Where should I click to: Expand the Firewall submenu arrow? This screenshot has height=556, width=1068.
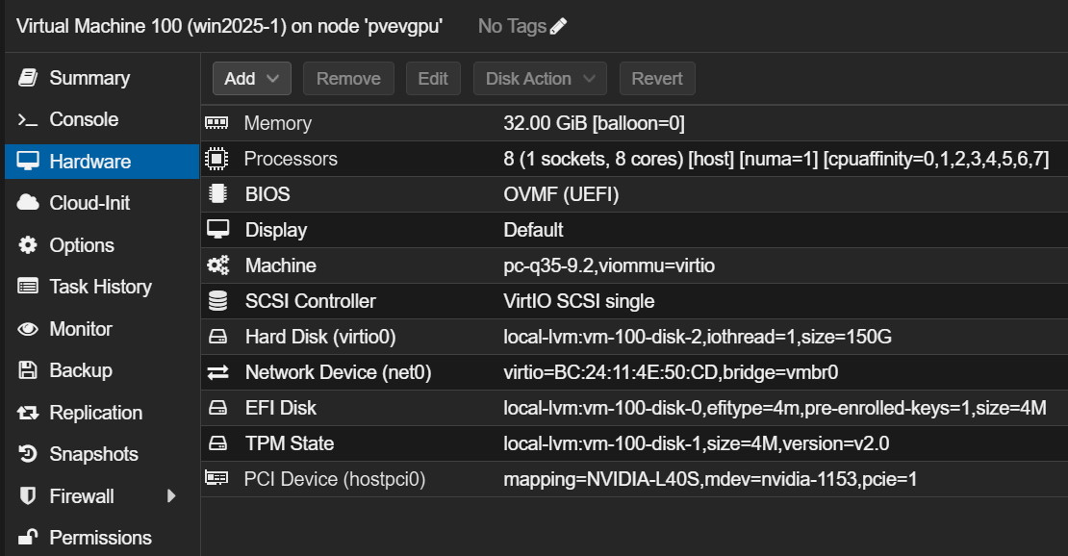[171, 496]
